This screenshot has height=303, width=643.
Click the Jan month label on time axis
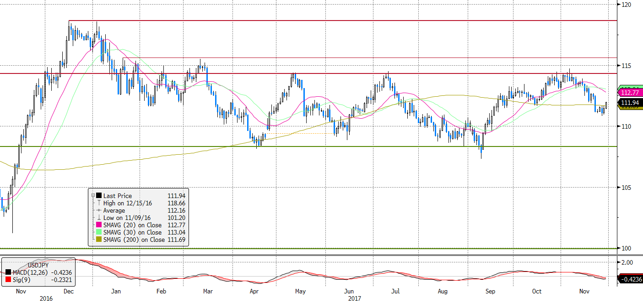point(116,291)
